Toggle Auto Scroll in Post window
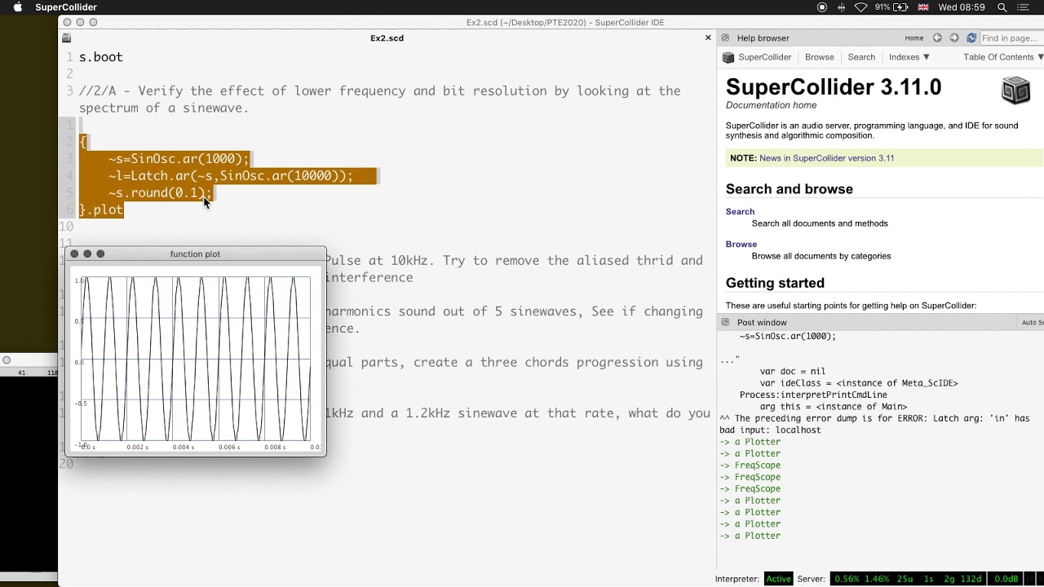 click(x=1032, y=323)
